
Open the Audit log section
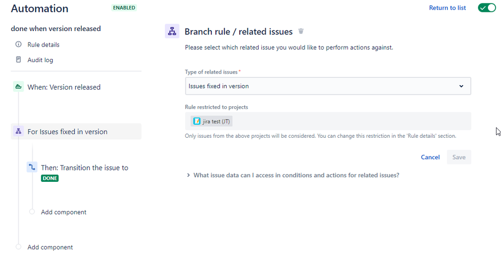(x=40, y=60)
